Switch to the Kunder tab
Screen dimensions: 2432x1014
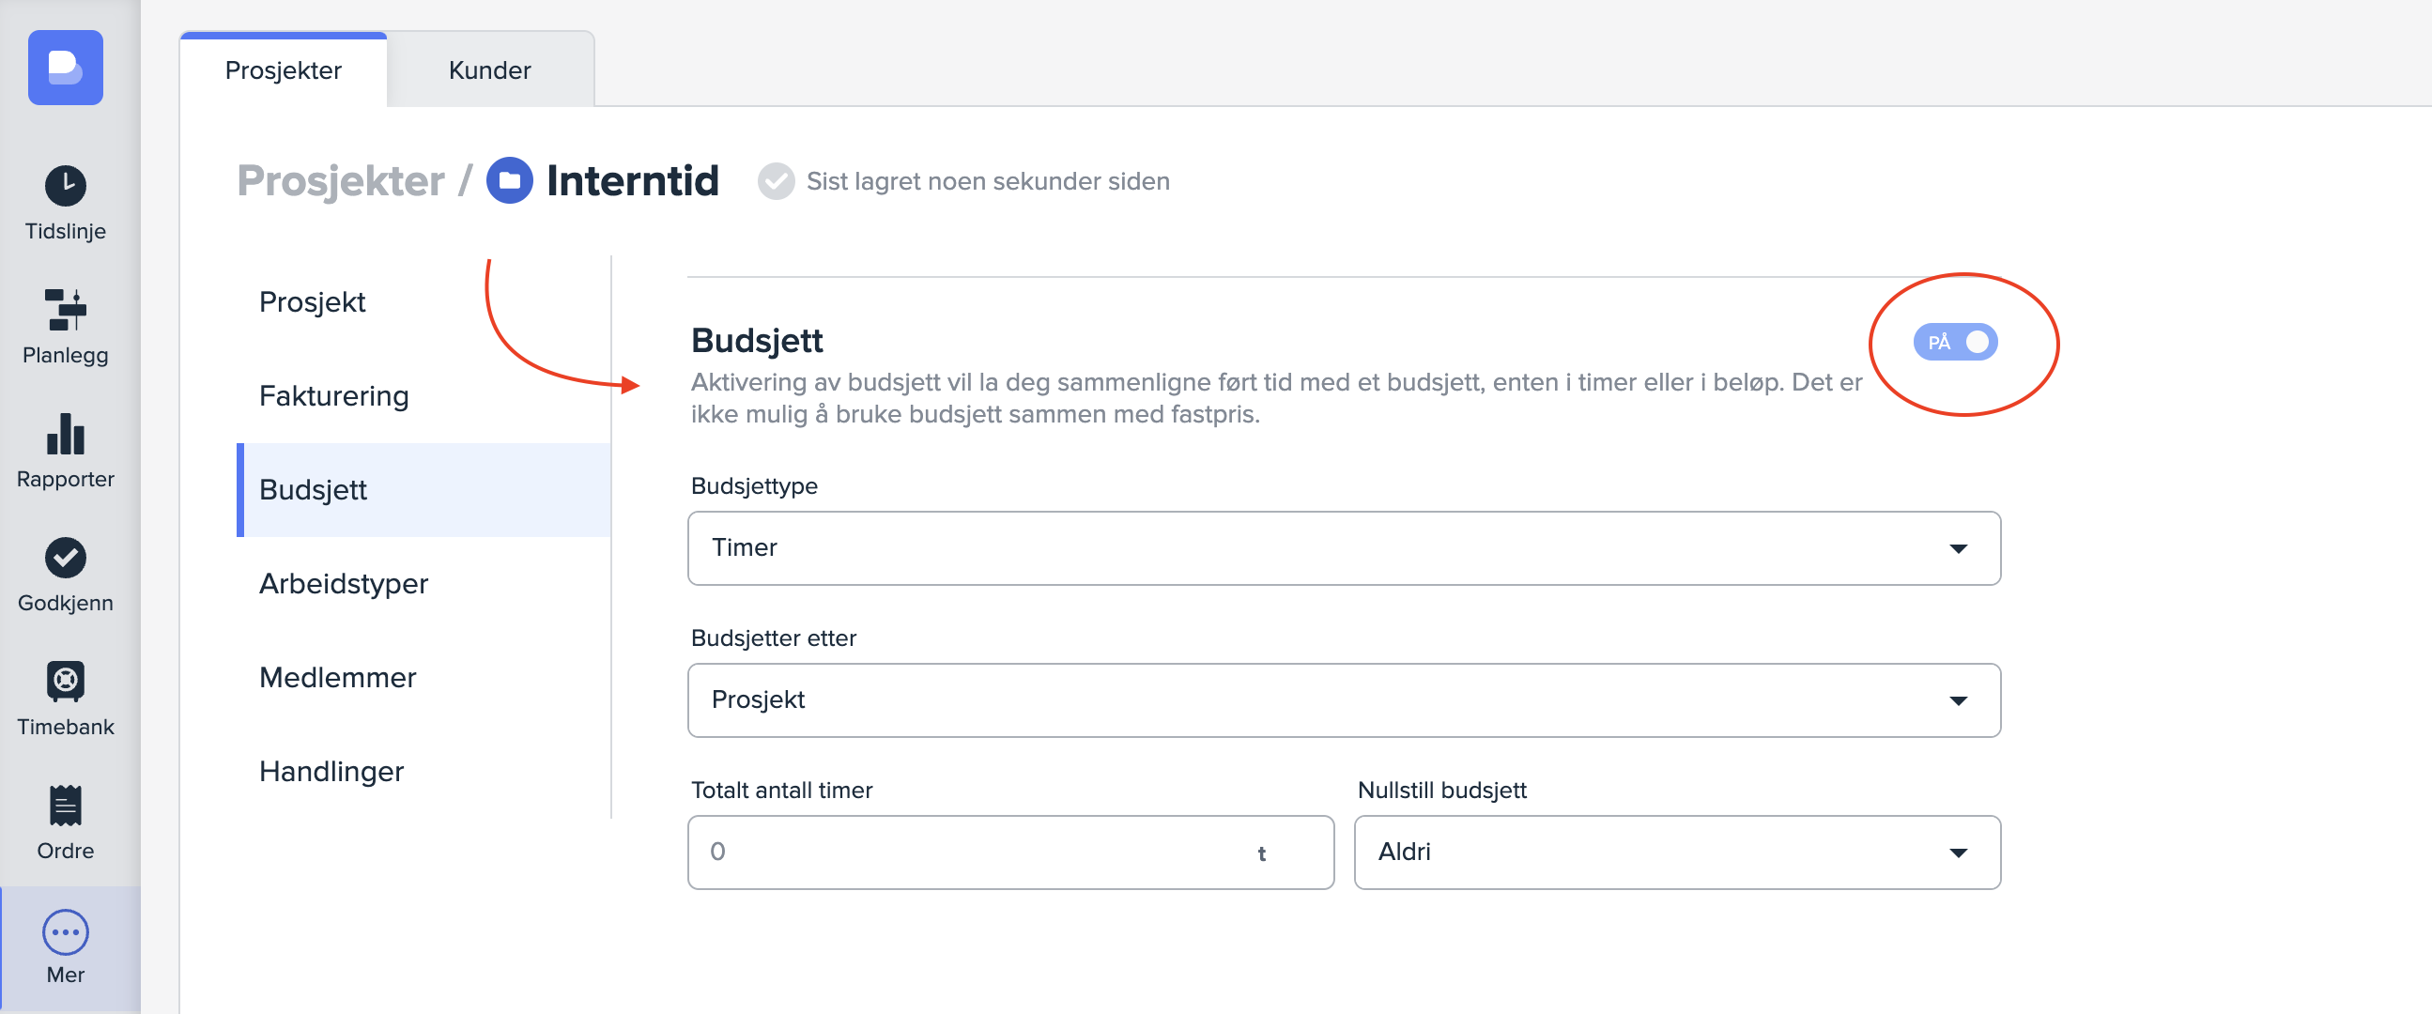pos(489,70)
